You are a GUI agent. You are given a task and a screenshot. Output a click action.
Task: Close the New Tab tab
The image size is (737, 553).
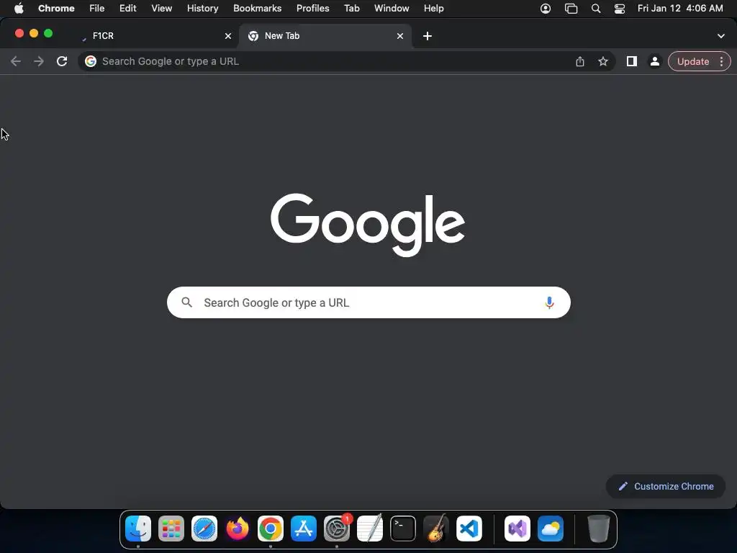click(x=400, y=36)
